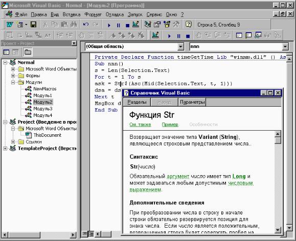The height and width of the screenshot is (241, 296).
Task: Click the Insert UserForm icon
Action: 20,25
